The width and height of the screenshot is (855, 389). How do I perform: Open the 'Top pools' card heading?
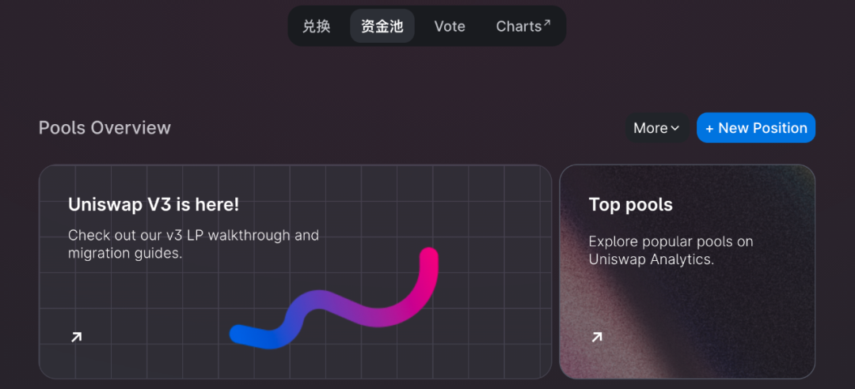click(631, 205)
